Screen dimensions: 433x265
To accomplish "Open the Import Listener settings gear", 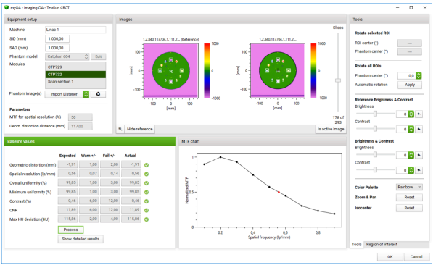I will click(98, 94).
